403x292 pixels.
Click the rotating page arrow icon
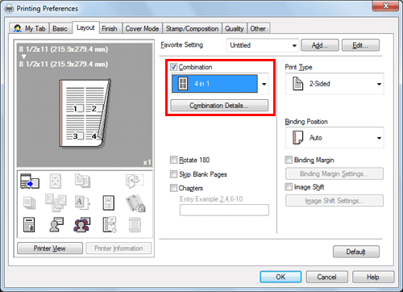(135, 181)
